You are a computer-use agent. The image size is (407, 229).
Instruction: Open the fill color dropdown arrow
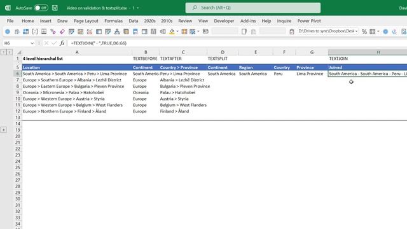[x=177, y=32]
